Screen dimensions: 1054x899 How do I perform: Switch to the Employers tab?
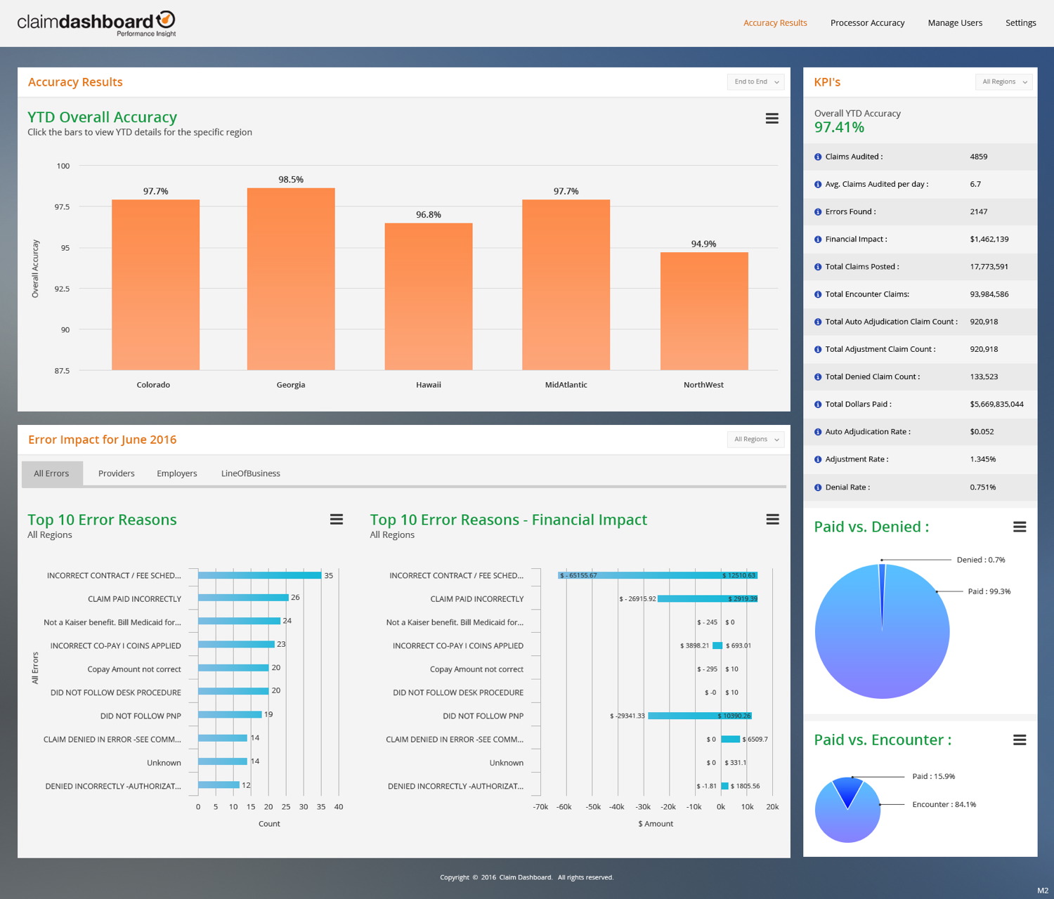[177, 473]
